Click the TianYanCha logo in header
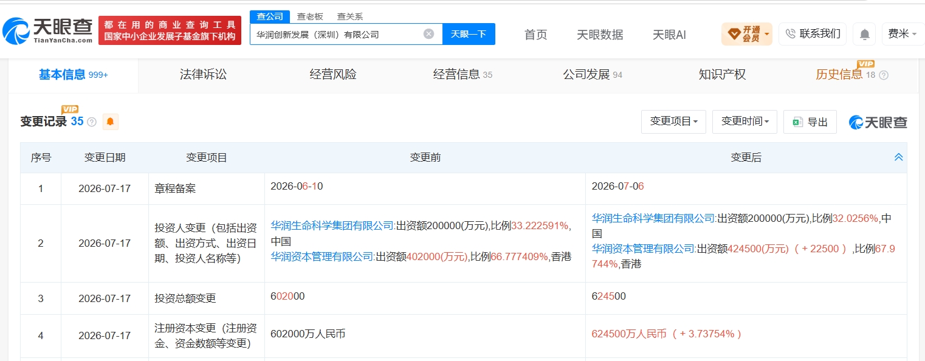Screen dimensions: 925x361 48,30
